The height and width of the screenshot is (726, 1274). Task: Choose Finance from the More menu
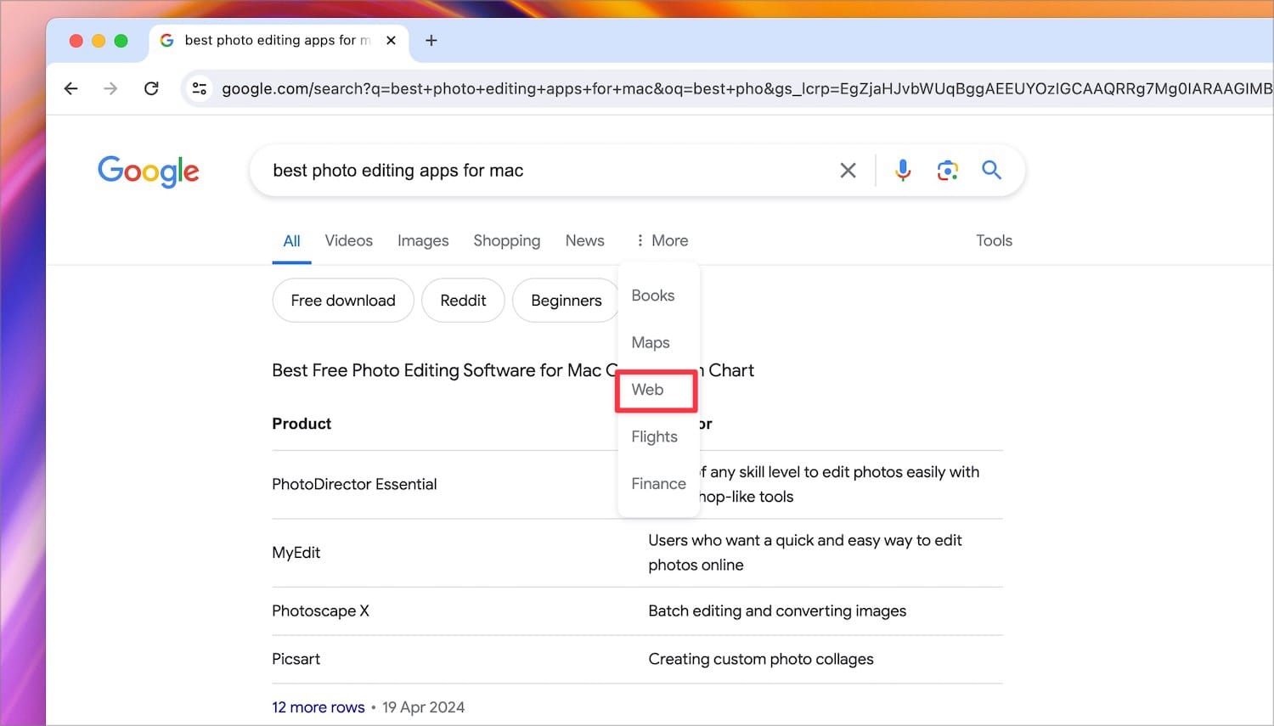pos(658,483)
